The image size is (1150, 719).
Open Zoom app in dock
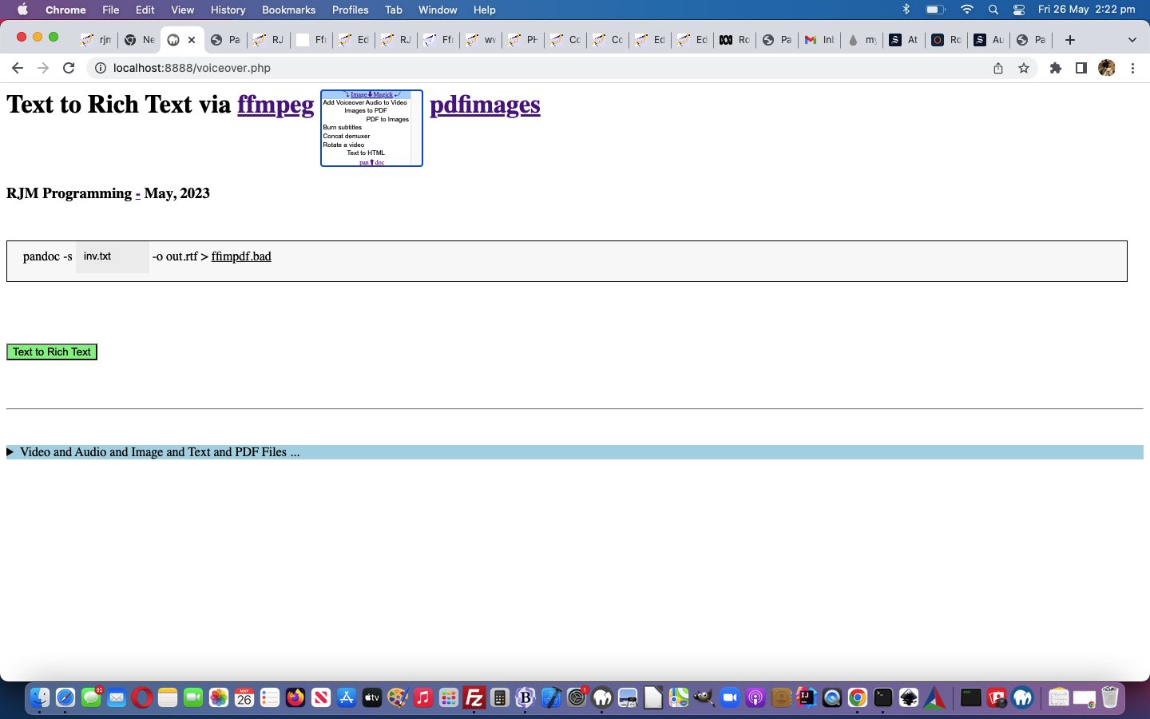pyautogui.click(x=730, y=698)
